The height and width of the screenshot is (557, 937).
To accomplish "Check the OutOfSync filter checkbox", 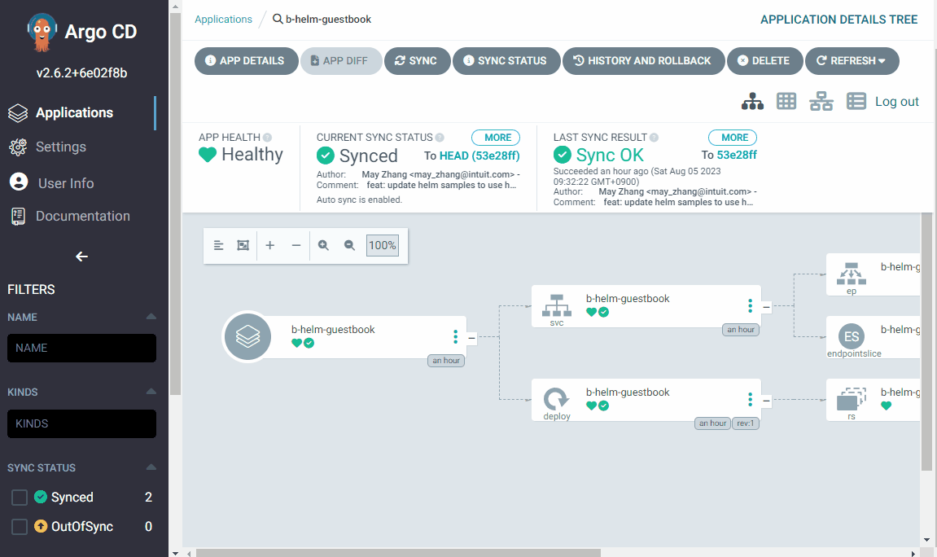I will coord(19,527).
